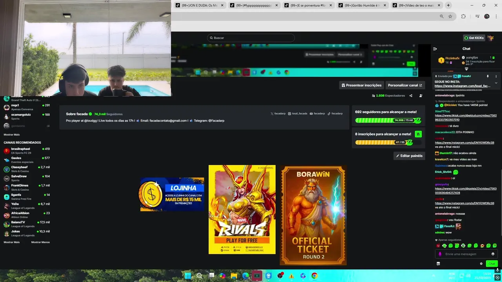
Task: Click the green gift icon on subscription goal
Action: (x=418, y=134)
